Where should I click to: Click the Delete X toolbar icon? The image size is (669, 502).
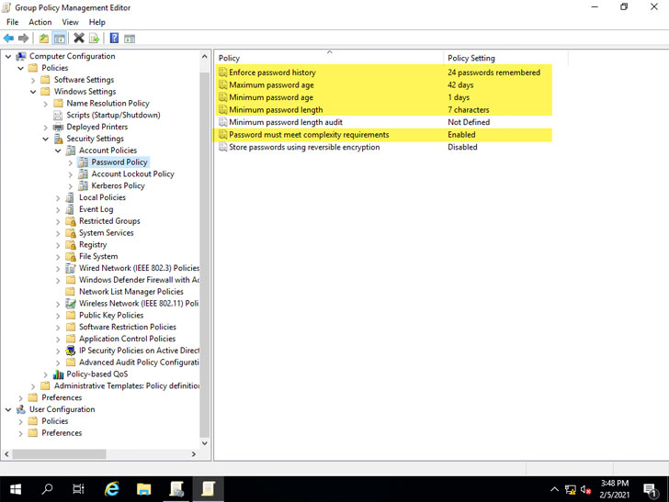[x=79, y=39]
